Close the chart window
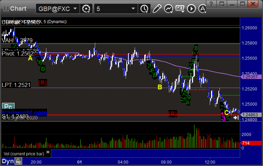Viewport: 263px width, 166px height. pyautogui.click(x=253, y=4)
